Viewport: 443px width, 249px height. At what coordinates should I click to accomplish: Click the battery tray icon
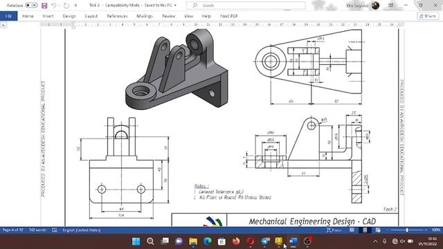tap(410, 241)
